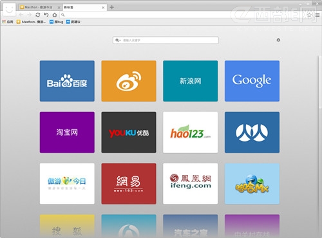The height and width of the screenshot is (238, 322).
Task: Open the 哈哈MX light blue tile
Action: [252, 183]
